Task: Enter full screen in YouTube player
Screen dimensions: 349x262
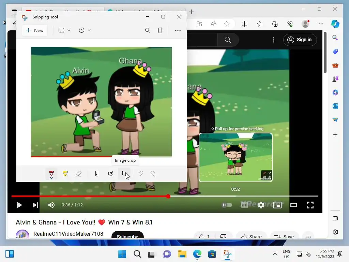Action: coord(310,205)
